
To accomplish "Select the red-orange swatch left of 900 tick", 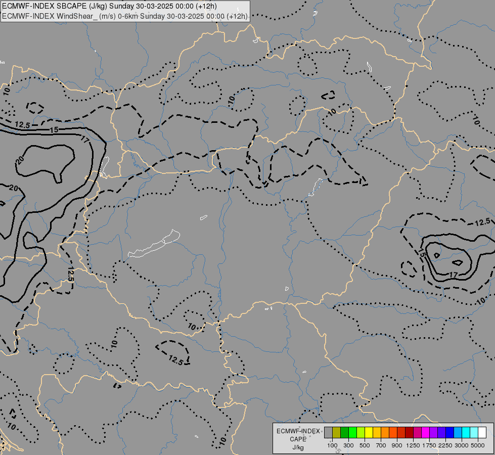I will coord(393,433).
